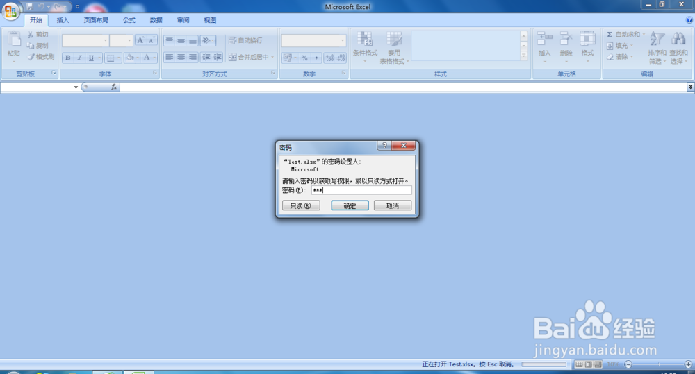Open the 开始 ribbon tab
Image resolution: width=695 pixels, height=374 pixels.
click(x=36, y=20)
